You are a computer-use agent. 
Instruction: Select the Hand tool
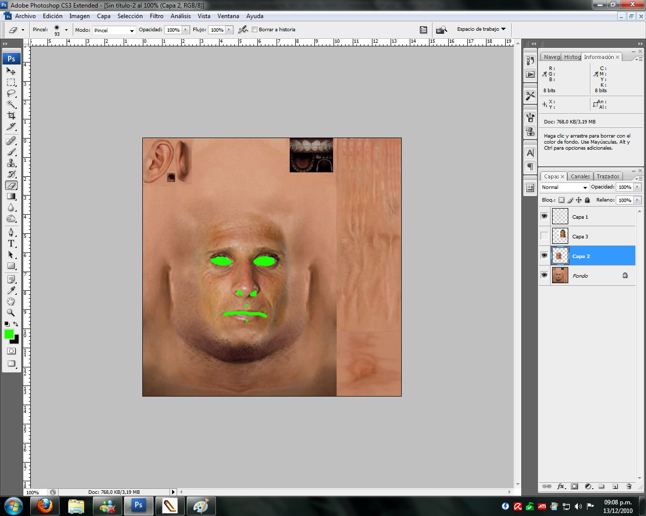11,301
